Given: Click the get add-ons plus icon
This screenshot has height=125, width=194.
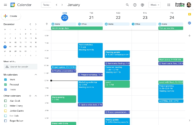Looking at the screenshot, I should [x=189, y=36].
